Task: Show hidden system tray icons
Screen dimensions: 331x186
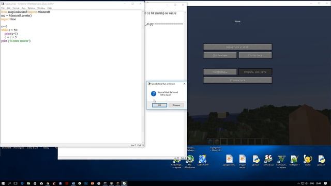Action: point(298,183)
